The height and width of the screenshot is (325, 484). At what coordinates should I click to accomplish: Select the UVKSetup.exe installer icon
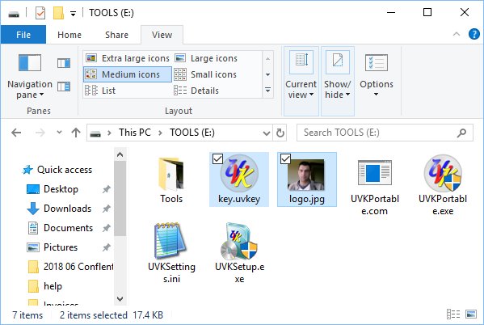239,241
